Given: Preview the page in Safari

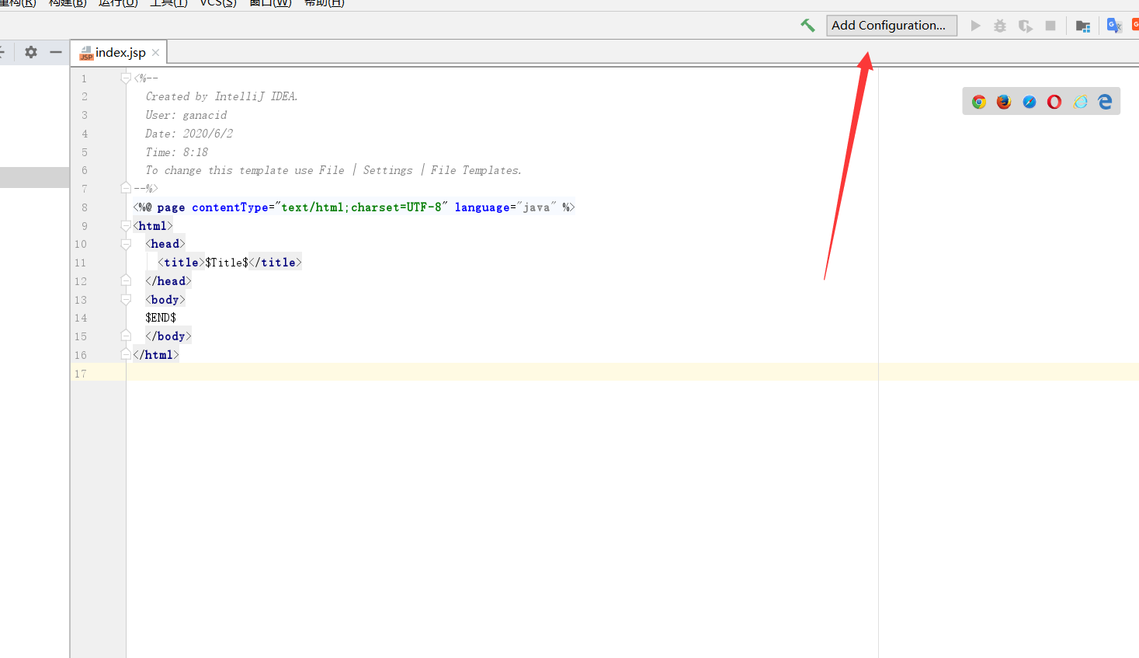Looking at the screenshot, I should click(x=1030, y=102).
